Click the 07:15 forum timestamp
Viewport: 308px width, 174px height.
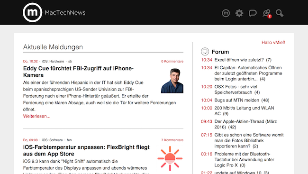tap(207, 135)
